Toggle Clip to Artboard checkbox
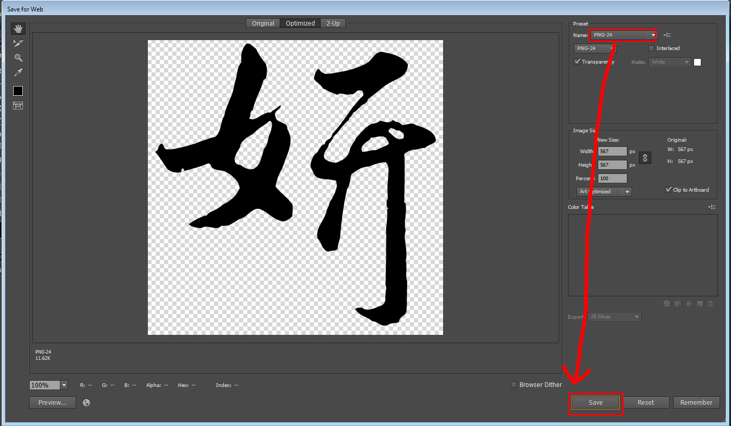This screenshot has height=426, width=731. tap(668, 190)
